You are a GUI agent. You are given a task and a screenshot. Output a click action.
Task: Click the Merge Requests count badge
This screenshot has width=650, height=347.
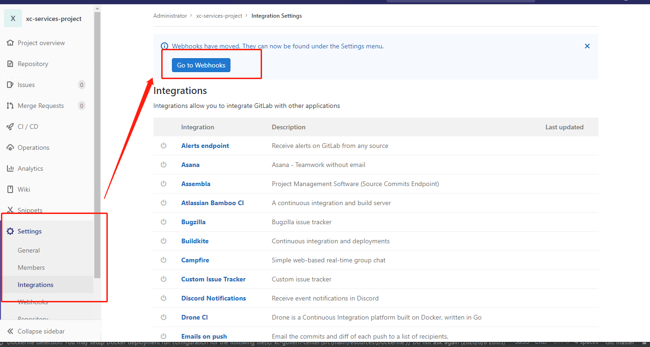(x=82, y=106)
